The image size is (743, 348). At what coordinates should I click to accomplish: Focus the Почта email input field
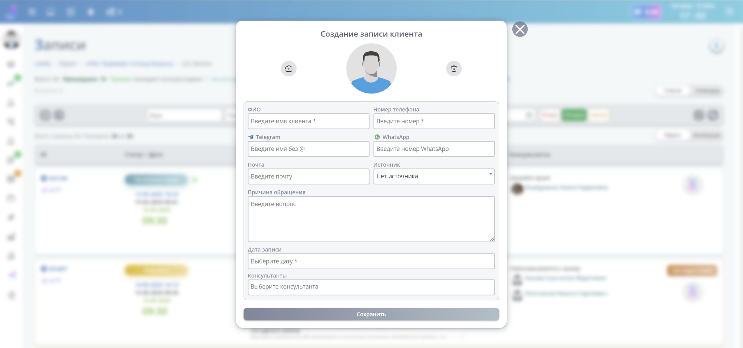[x=308, y=176]
